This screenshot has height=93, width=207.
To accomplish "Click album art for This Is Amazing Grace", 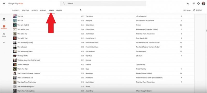I will [15, 51].
